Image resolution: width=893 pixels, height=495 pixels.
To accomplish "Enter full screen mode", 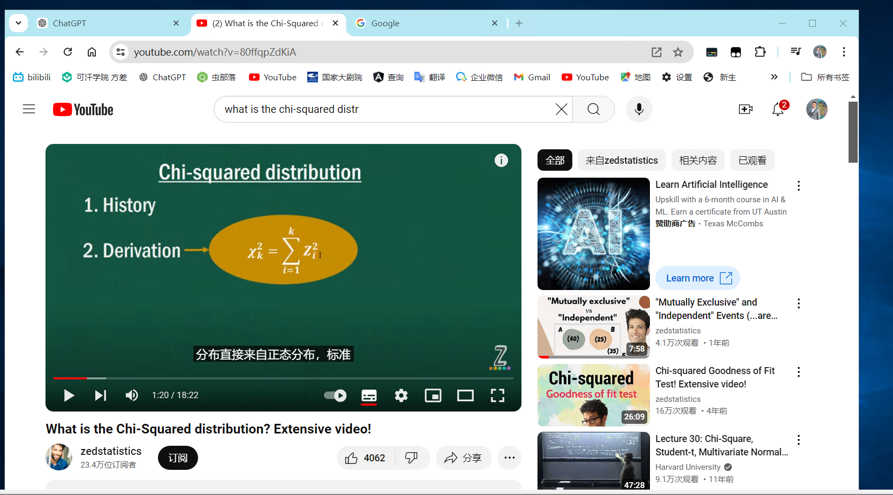I will [x=497, y=395].
